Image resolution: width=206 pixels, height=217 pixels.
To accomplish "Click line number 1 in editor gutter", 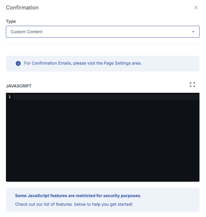I will pyautogui.click(x=9, y=97).
